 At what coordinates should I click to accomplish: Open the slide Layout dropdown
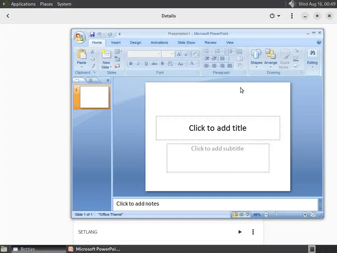(118, 51)
